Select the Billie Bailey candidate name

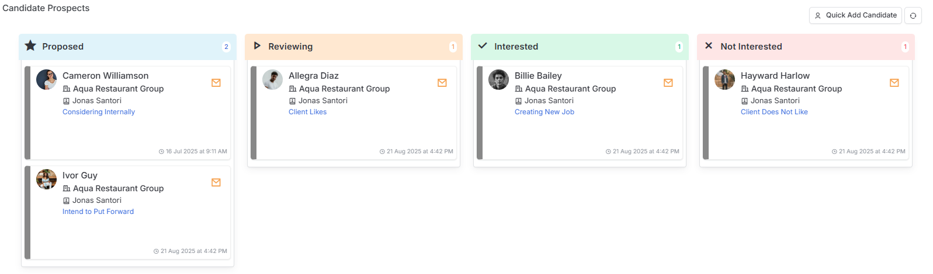538,76
